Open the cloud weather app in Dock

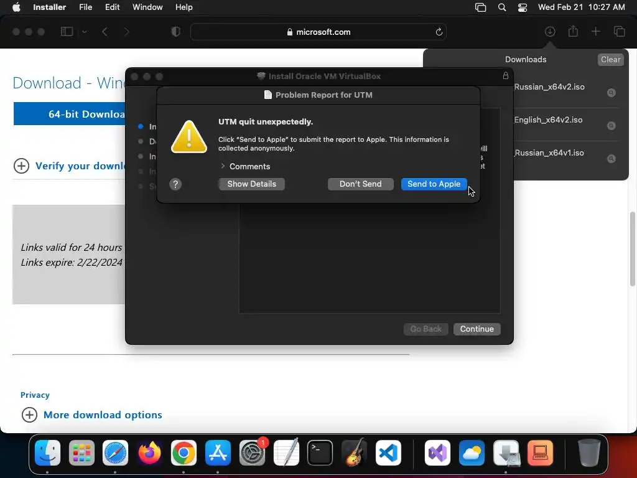click(472, 452)
